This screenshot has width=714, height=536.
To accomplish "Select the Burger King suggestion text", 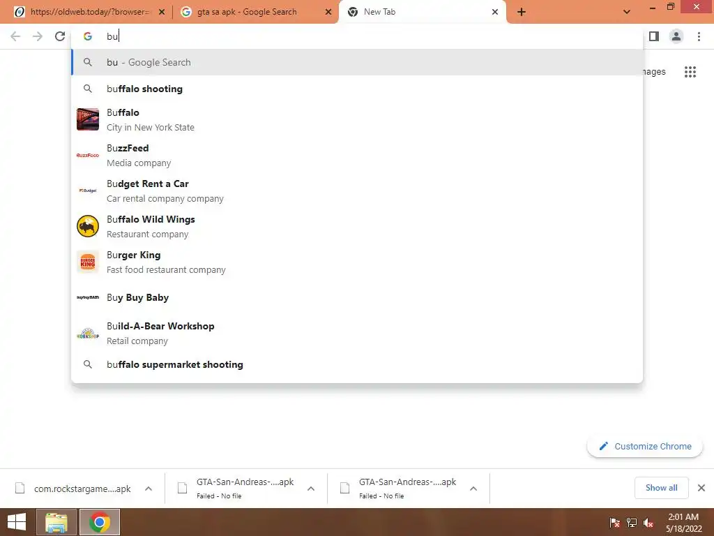I will [x=166, y=262].
